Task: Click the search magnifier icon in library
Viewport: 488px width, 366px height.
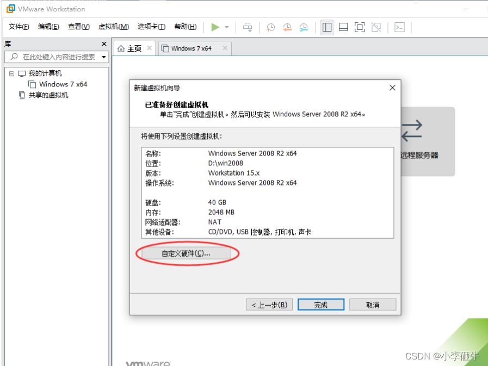Action: (x=14, y=57)
